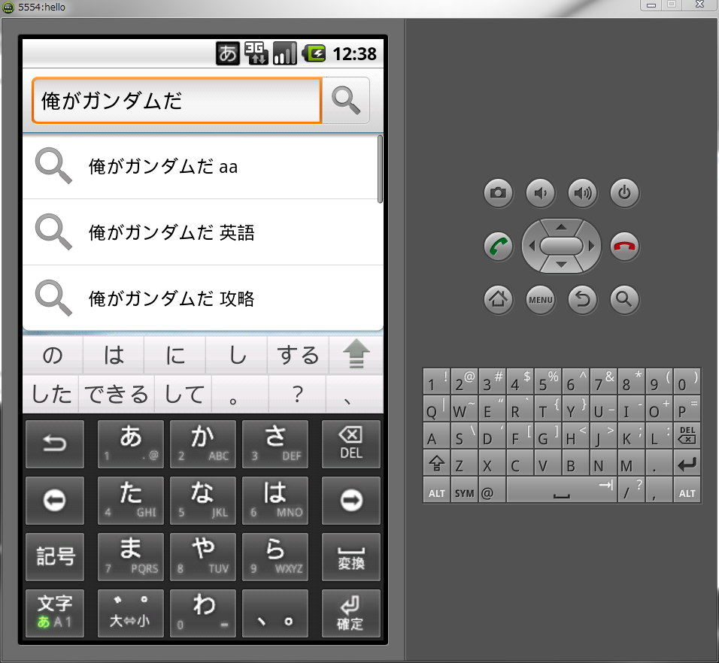
Task: Choose the する candidate word
Action: (298, 355)
